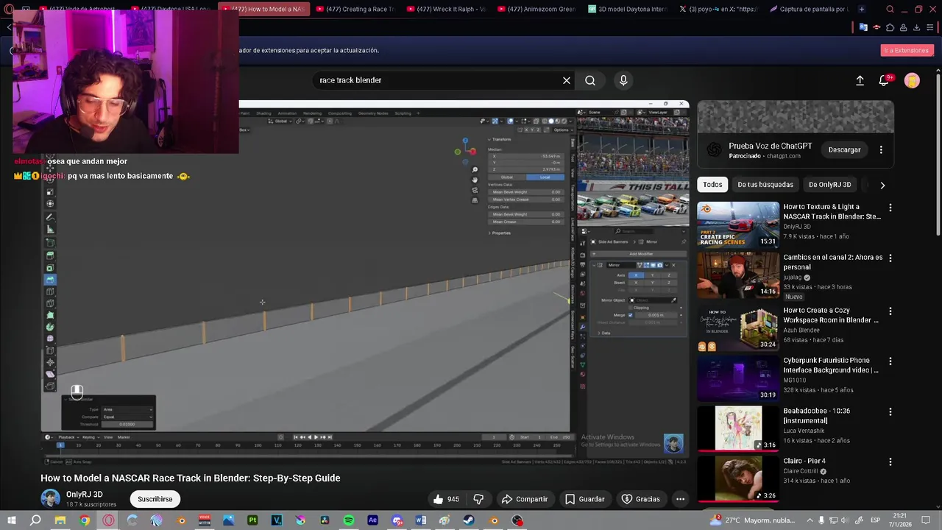Open Global orientation dropdown in Blender header
This screenshot has height=530, width=942.
282,121
